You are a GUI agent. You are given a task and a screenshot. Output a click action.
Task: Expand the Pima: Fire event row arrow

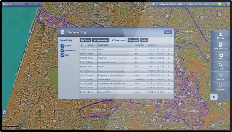click(x=169, y=58)
